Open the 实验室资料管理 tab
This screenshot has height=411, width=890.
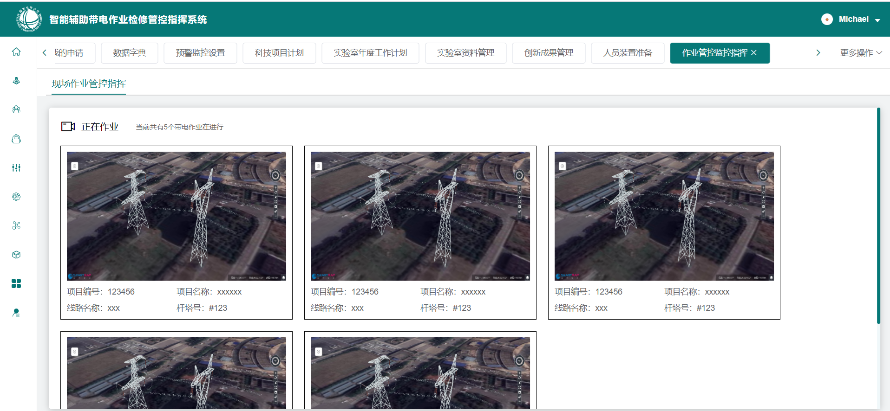[x=465, y=53]
